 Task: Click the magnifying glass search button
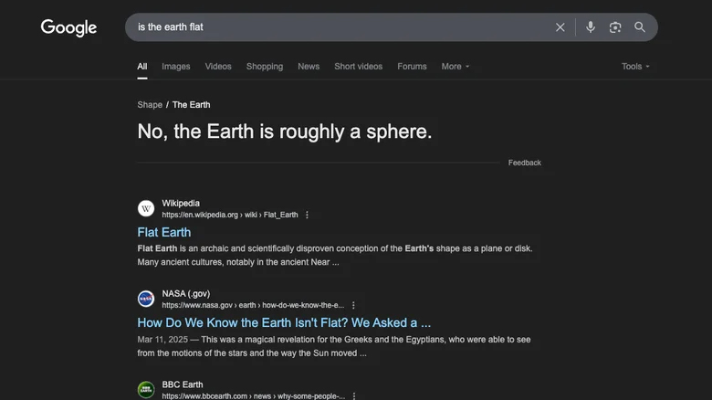[640, 27]
